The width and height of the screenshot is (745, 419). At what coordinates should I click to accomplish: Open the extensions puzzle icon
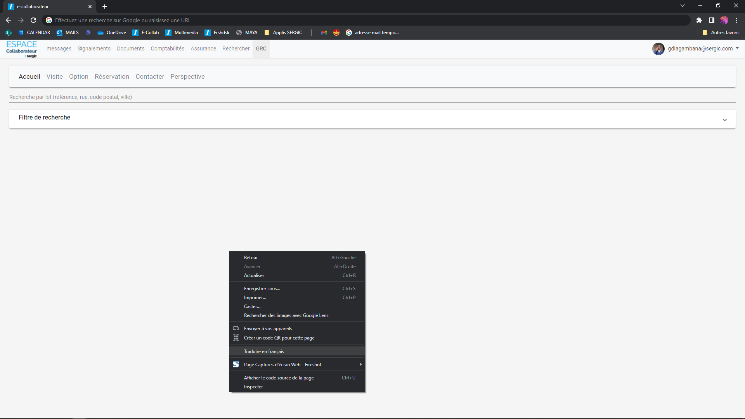[699, 20]
